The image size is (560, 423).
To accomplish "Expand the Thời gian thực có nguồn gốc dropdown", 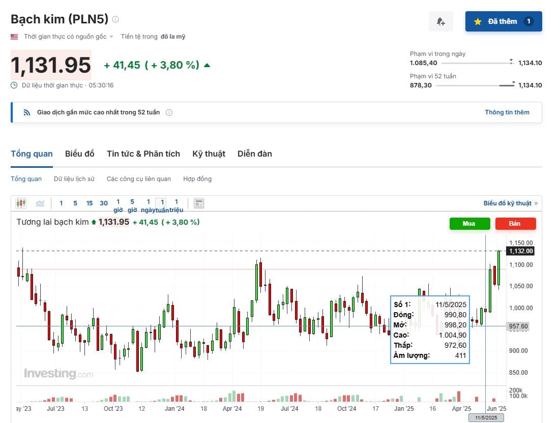I will click(111, 37).
